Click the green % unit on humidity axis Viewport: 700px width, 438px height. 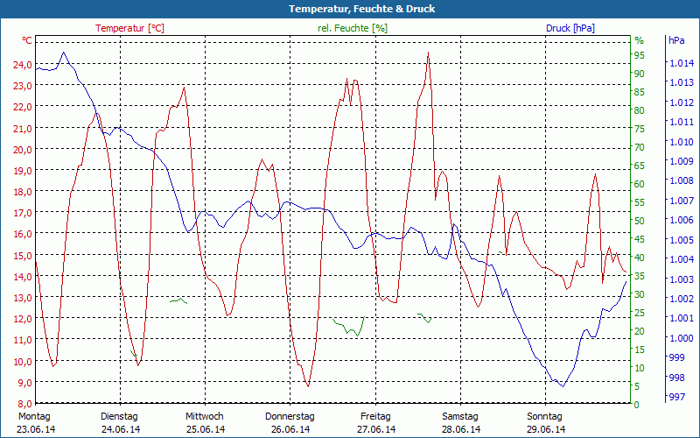point(639,40)
